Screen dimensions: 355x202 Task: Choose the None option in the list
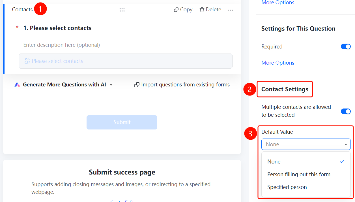(x=306, y=161)
